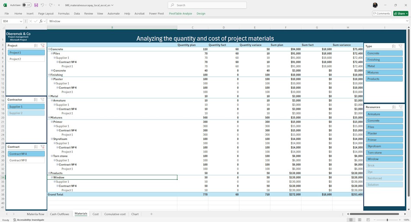Open the File menu
Image resolution: width=411 pixels, height=222 pixels.
[x=7, y=14]
